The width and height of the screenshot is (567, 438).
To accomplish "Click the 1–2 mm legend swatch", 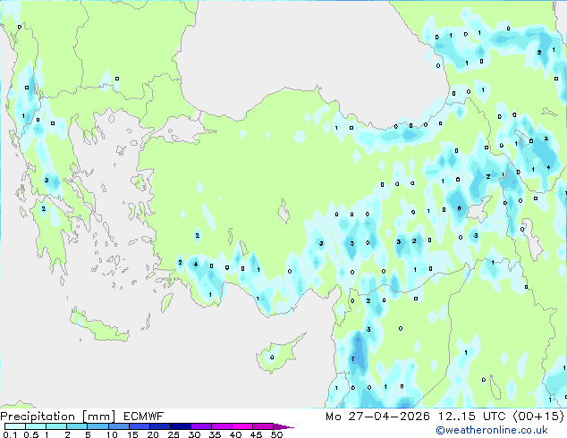I will click(x=56, y=426).
